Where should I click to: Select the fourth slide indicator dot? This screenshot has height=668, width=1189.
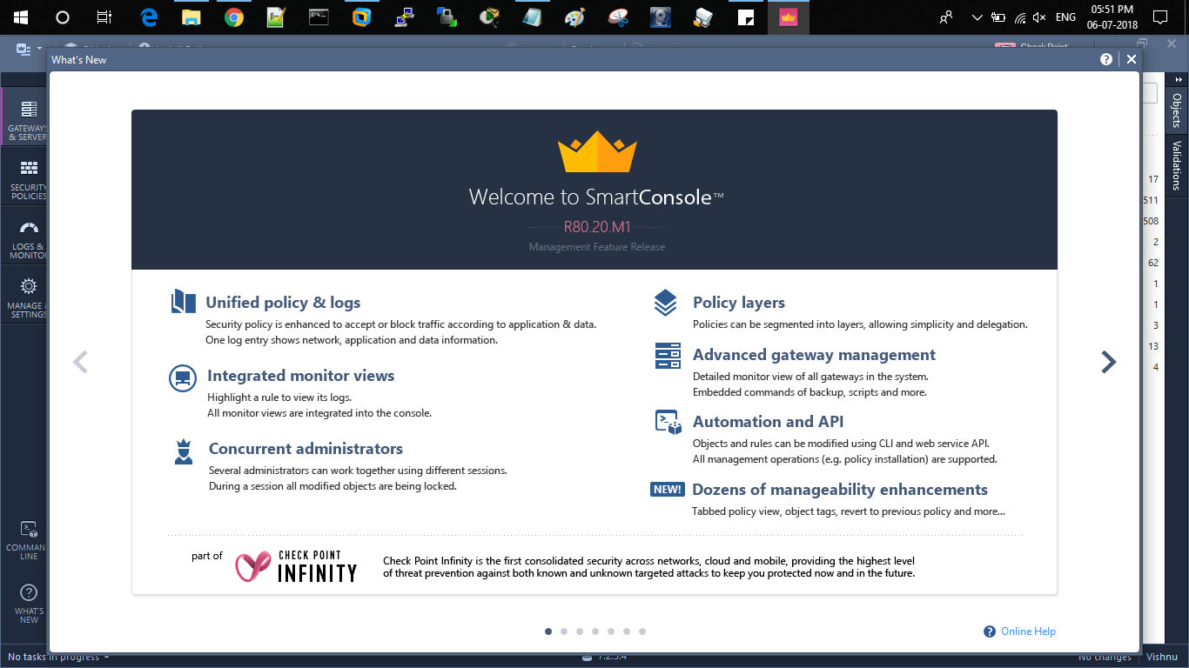(x=595, y=631)
